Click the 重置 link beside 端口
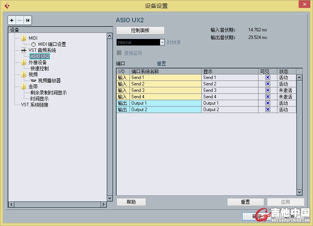Image resolution: width=313 pixels, height=226 pixels. pyautogui.click(x=161, y=63)
